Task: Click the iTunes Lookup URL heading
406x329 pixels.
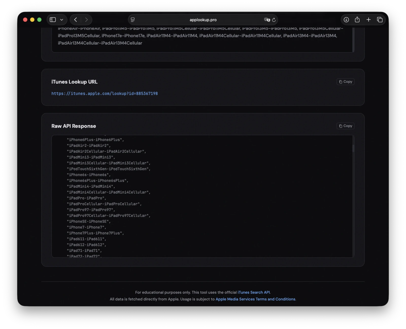Action: coord(74,82)
